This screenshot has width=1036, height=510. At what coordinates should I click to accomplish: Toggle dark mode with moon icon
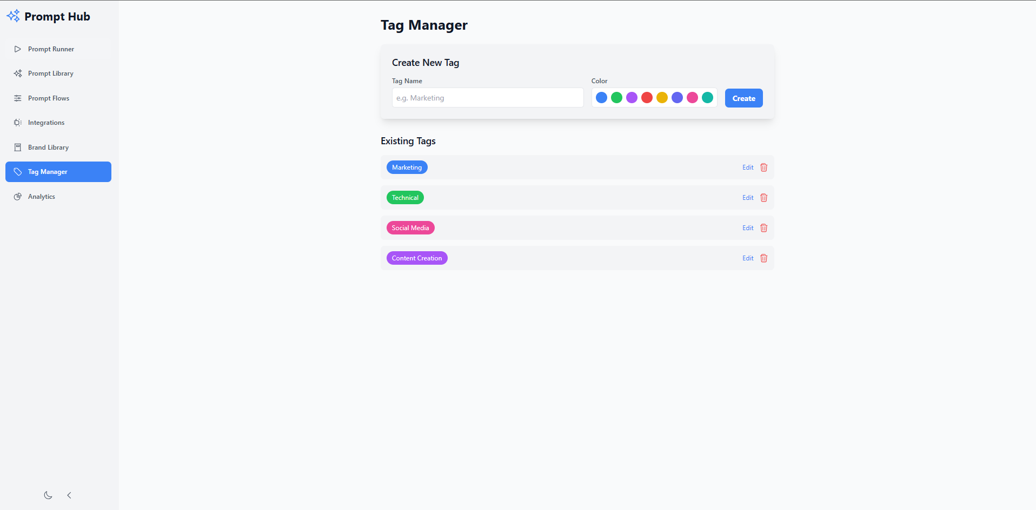pos(48,495)
